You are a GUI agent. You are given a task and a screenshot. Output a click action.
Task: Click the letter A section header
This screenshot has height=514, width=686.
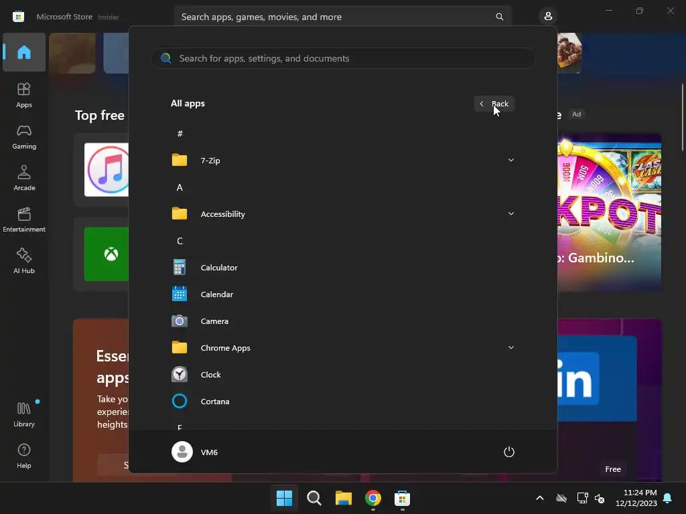[180, 187]
